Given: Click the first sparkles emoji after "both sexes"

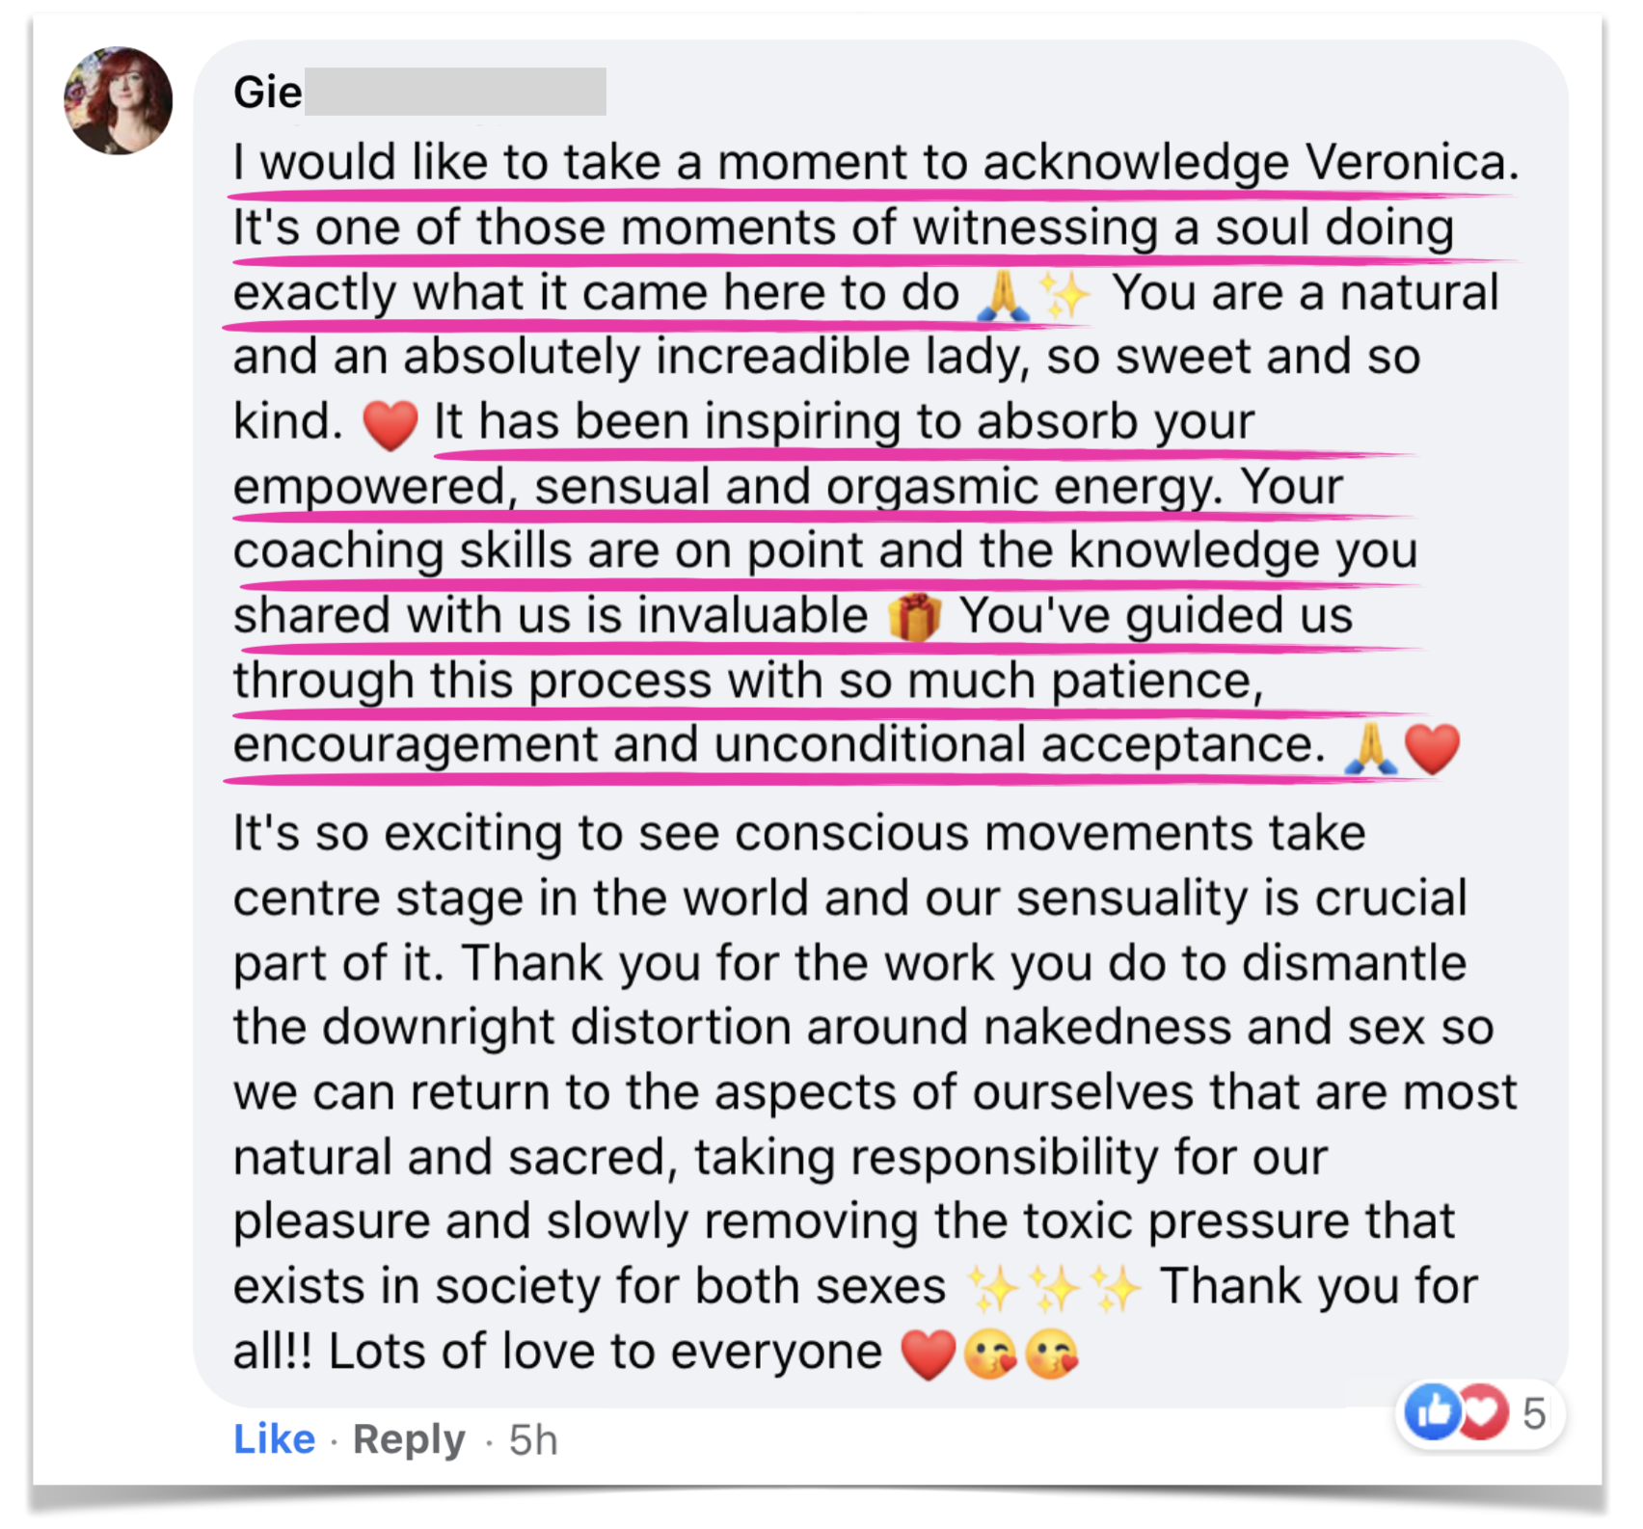Looking at the screenshot, I should coord(993,1289).
